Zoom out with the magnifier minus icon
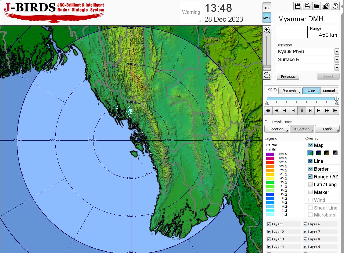 [x=267, y=75]
